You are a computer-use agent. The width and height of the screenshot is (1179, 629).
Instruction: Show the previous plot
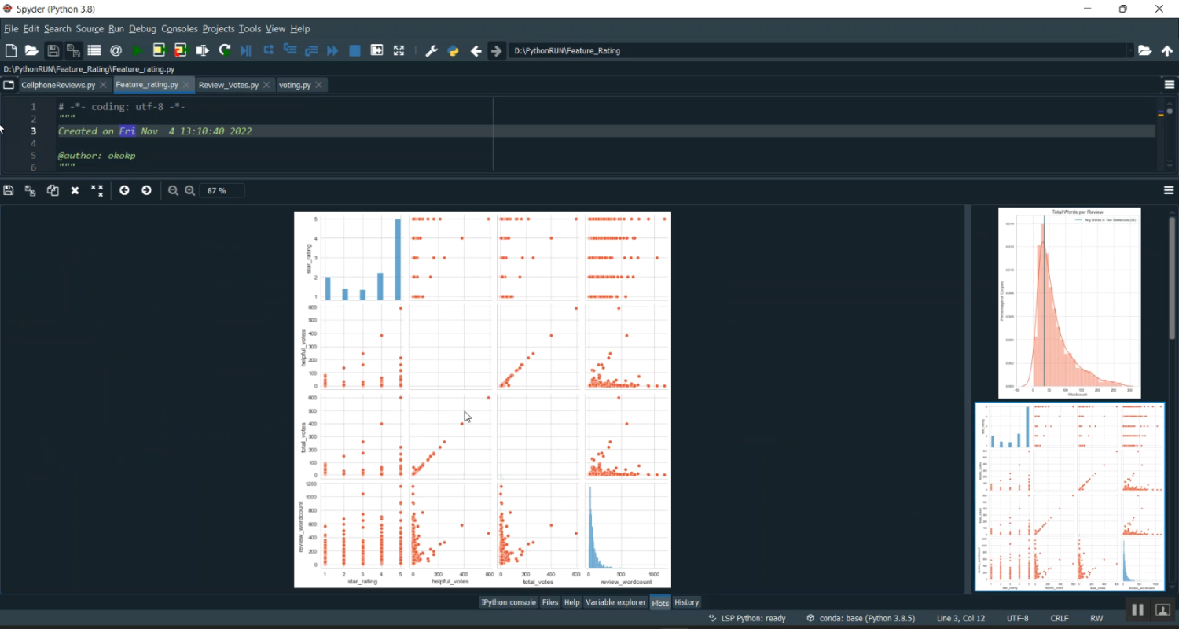click(124, 190)
